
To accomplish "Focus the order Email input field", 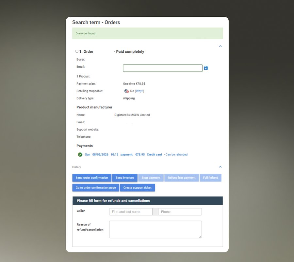I will [163, 68].
